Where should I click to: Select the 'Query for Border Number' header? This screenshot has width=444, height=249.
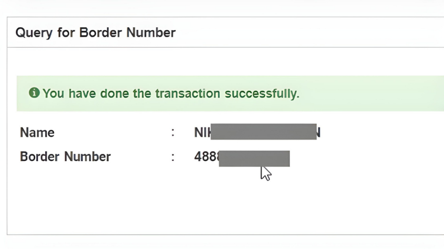tap(95, 32)
